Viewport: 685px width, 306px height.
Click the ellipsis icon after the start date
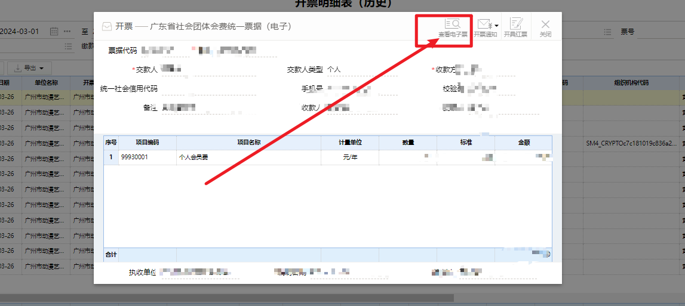(x=67, y=31)
